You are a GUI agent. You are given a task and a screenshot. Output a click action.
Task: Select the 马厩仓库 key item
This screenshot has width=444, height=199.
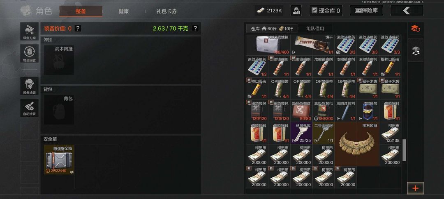[x=301, y=133]
